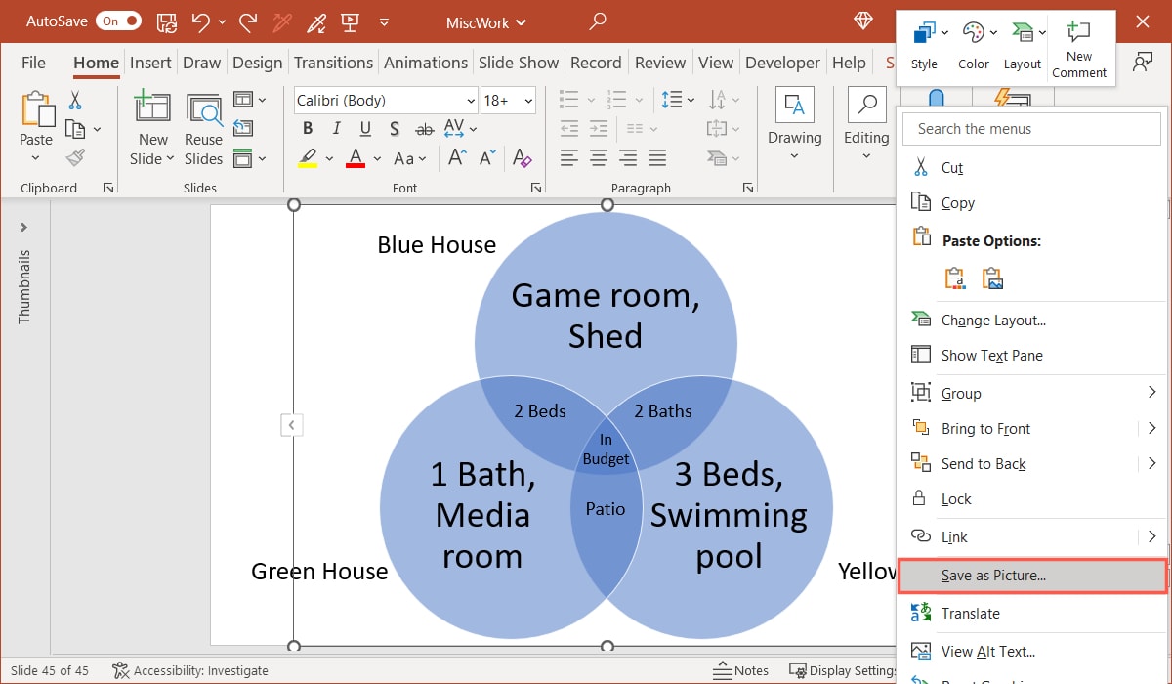
Task: Insert a New Comment
Action: pyautogui.click(x=1078, y=44)
